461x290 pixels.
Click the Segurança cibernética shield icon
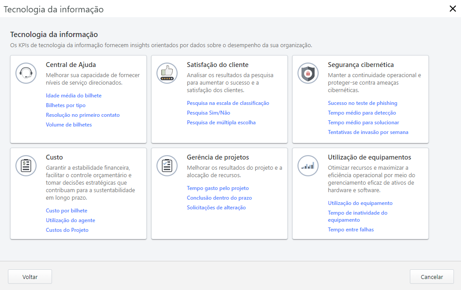(308, 73)
